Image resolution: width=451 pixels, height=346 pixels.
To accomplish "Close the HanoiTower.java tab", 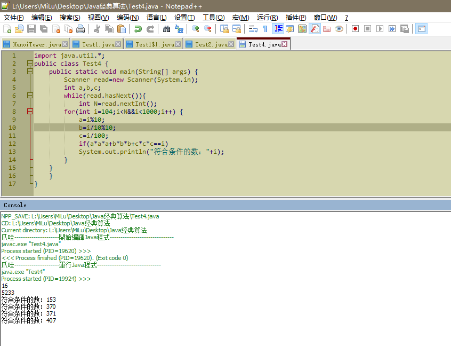I will click(65, 44).
